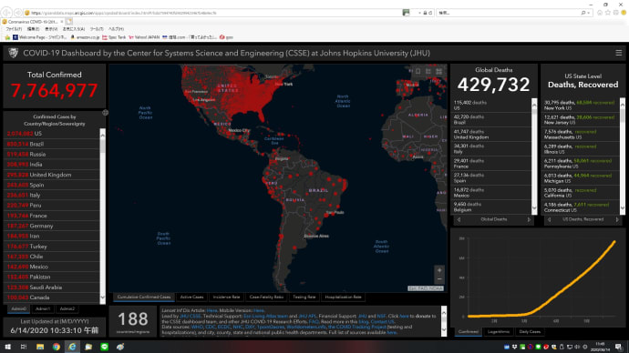
Task: Switch chart to Daily Cases tab
Action: coord(530,332)
